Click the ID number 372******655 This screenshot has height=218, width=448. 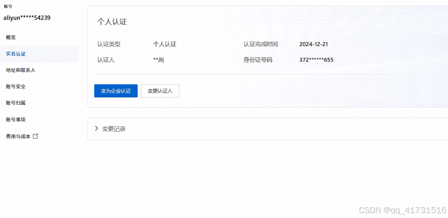click(316, 60)
